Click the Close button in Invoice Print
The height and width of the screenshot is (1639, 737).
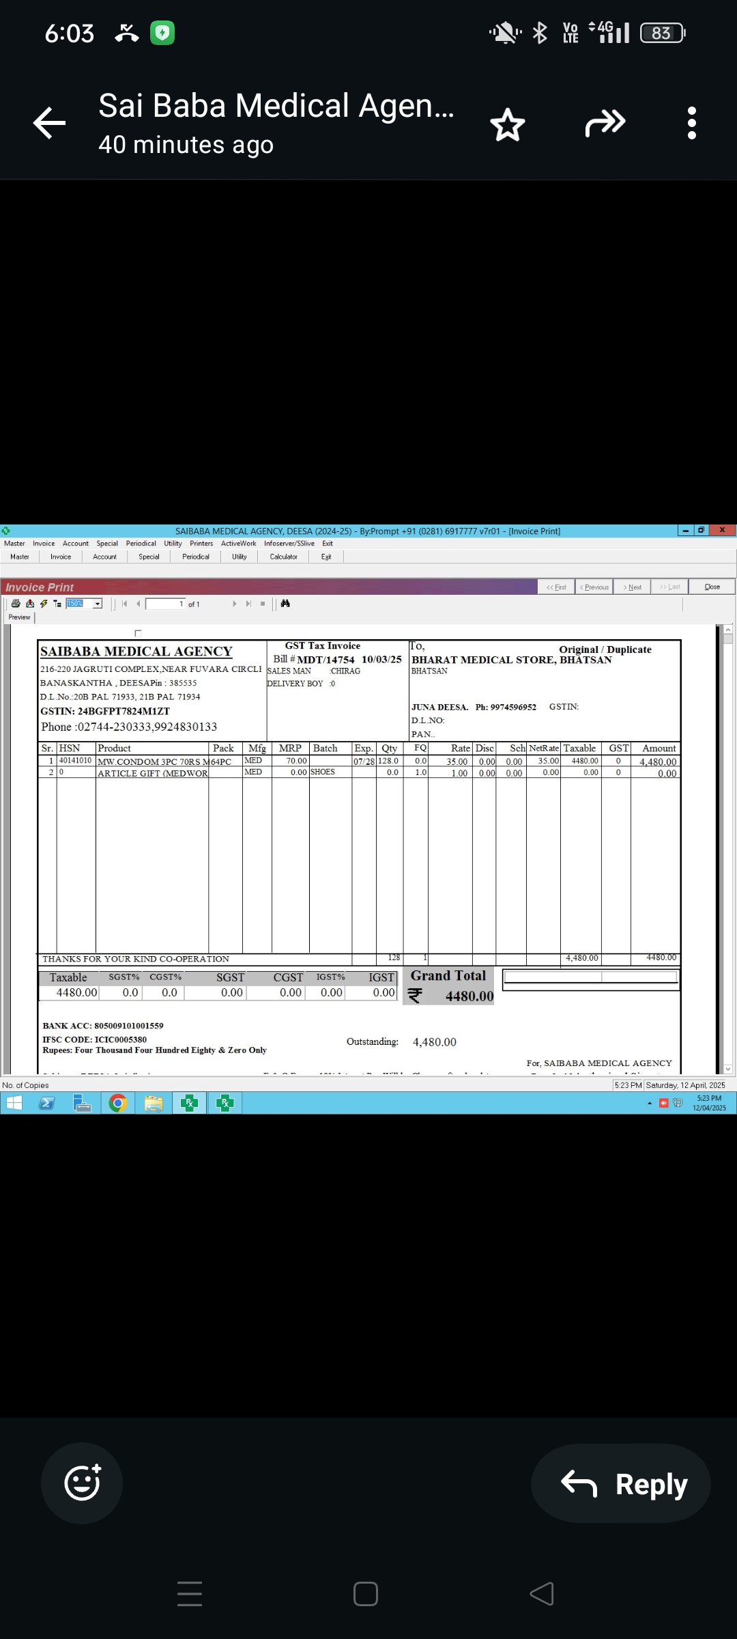712,587
